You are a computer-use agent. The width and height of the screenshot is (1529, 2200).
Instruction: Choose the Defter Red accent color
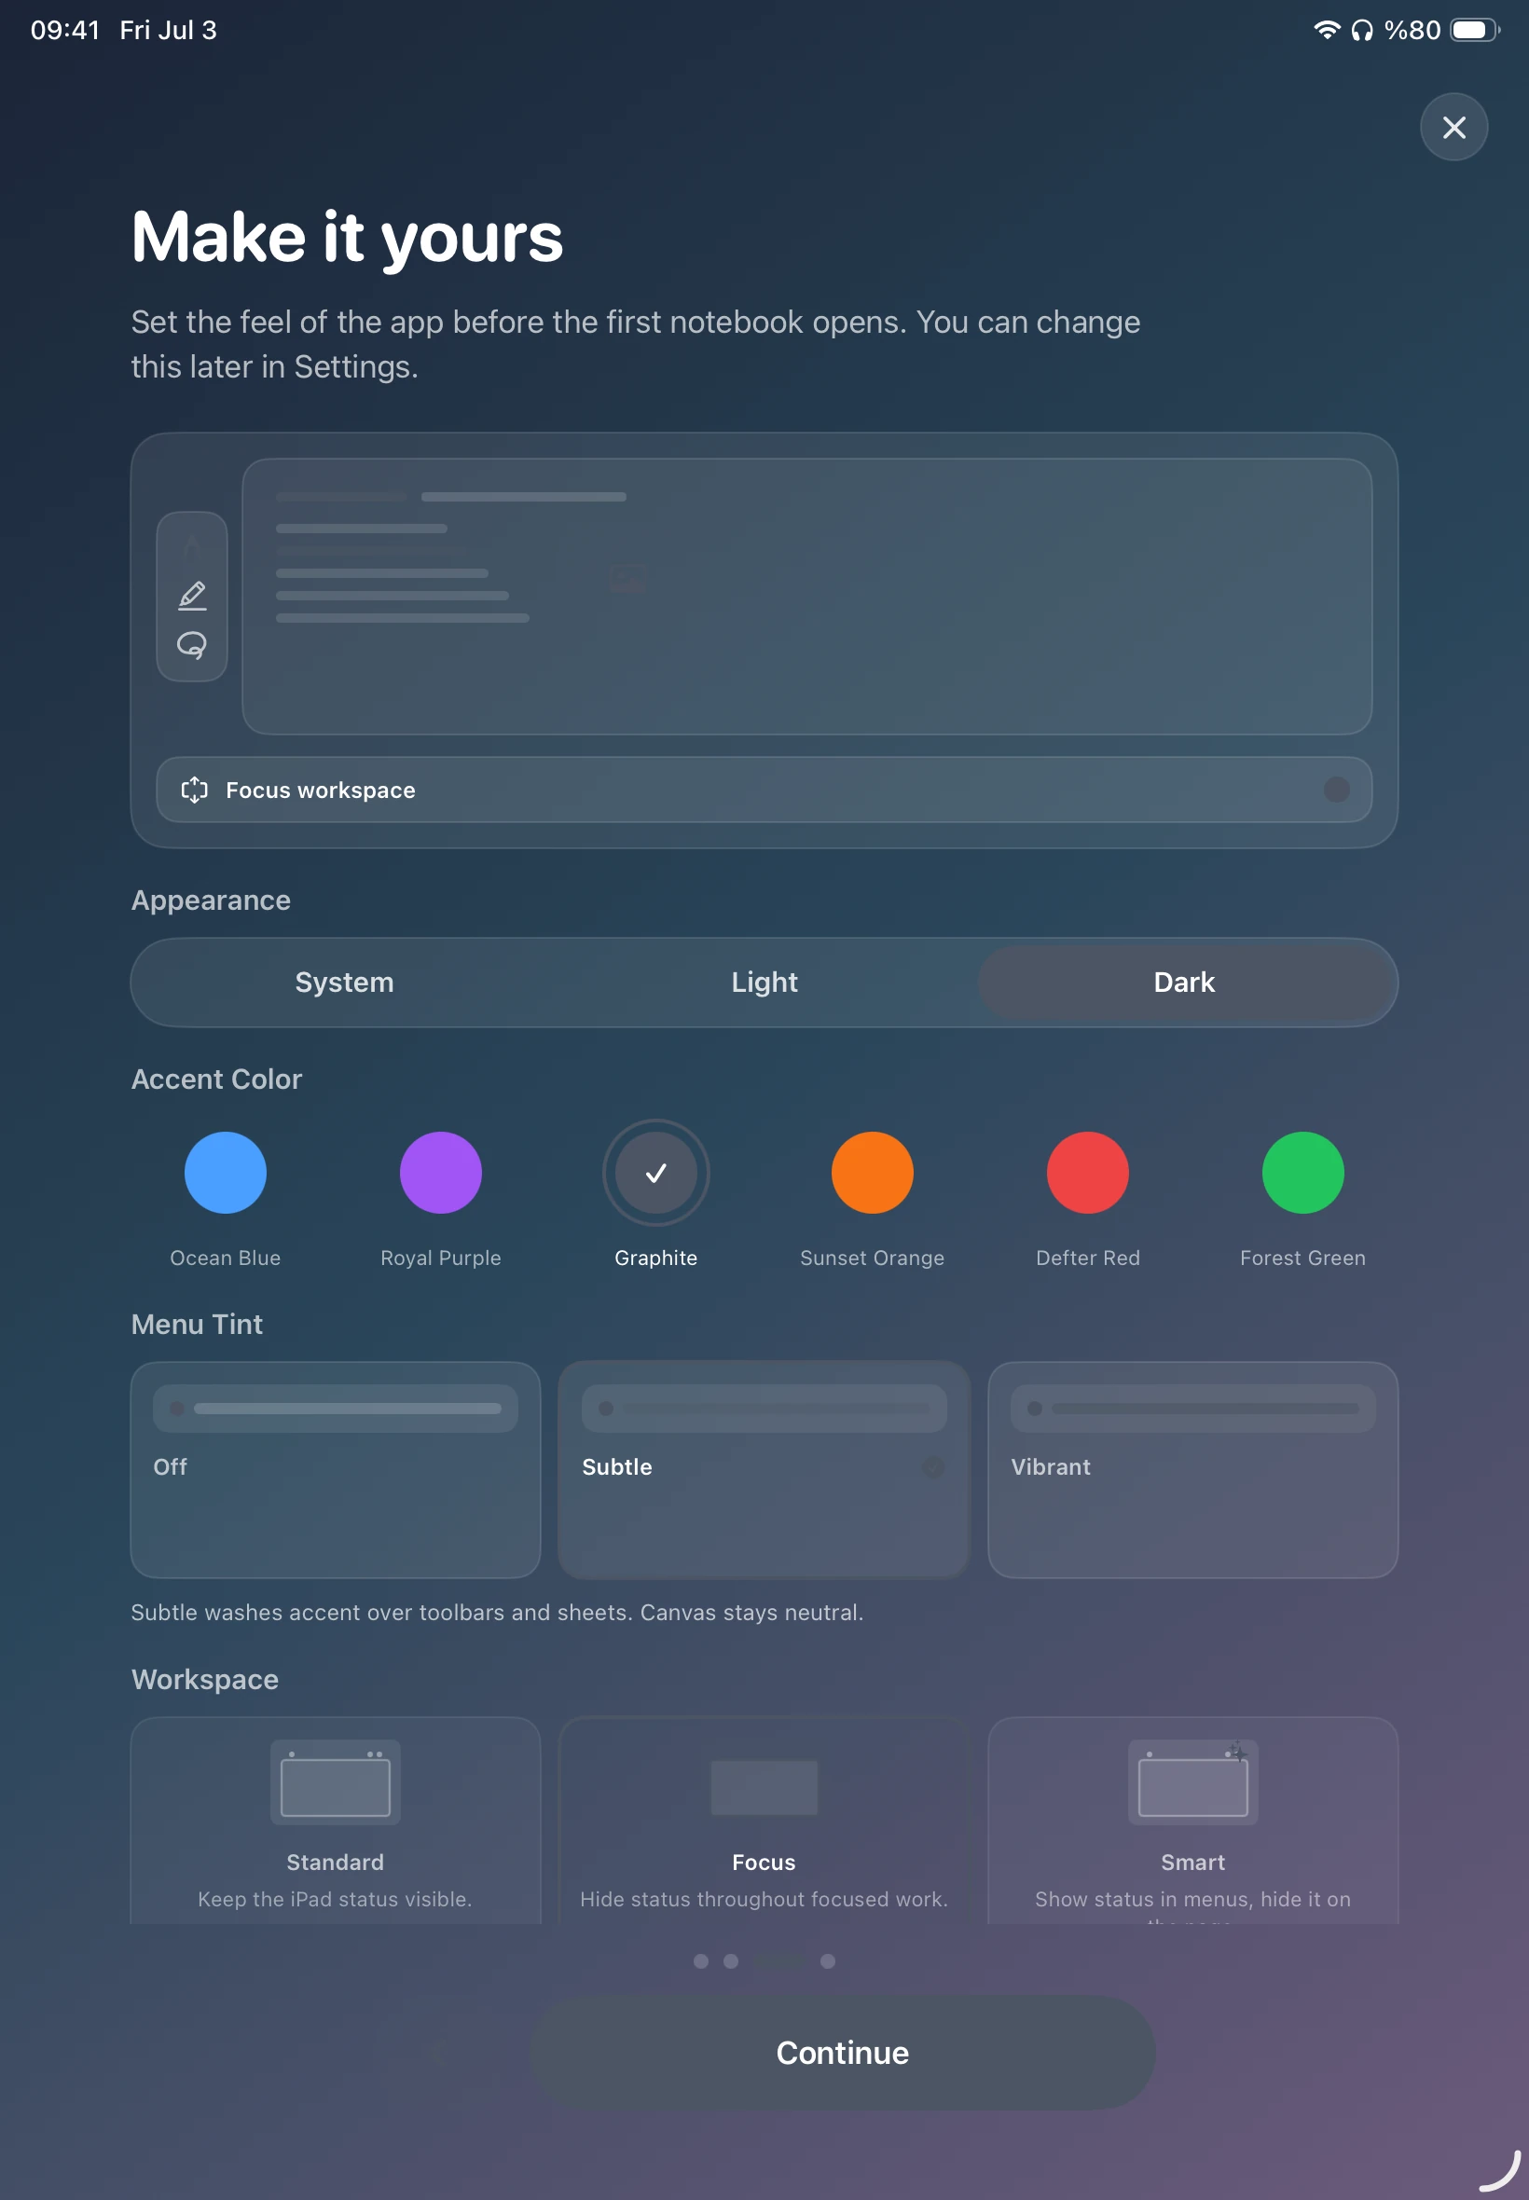pos(1087,1173)
